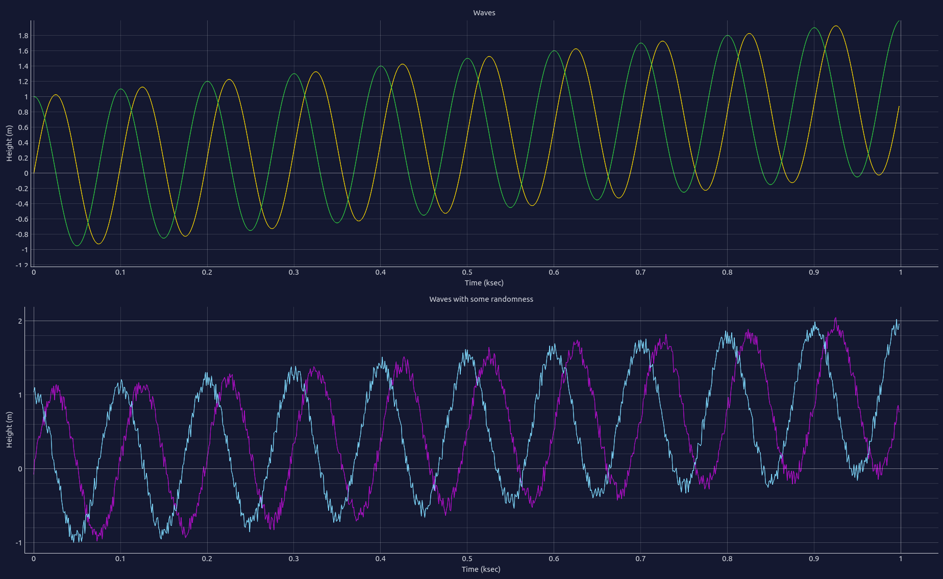Click the 1.2 tick on the Waves height axis
The height and width of the screenshot is (579, 943).
[23, 82]
